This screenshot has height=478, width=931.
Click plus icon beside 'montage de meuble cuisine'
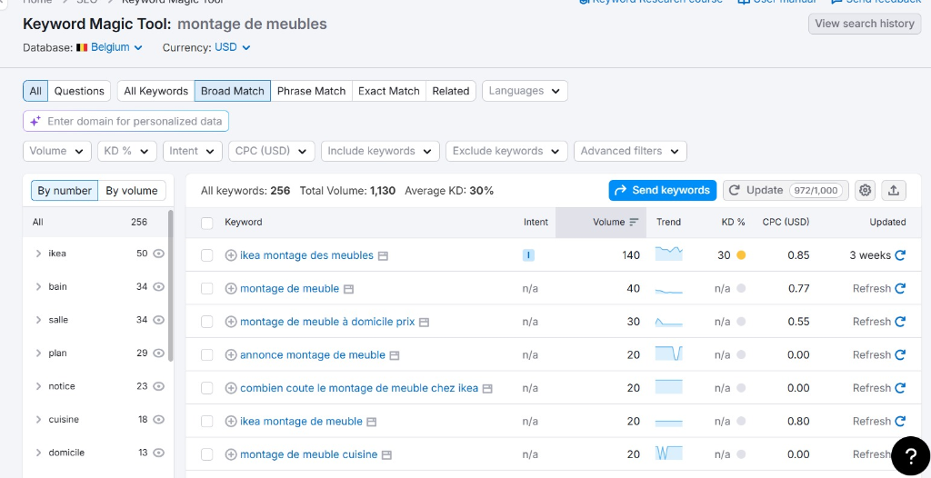(231, 454)
